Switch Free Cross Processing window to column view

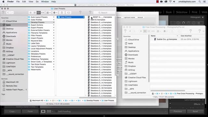coord(149,31)
